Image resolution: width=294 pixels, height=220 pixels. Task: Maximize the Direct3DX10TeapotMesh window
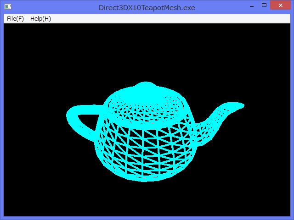pyautogui.click(x=264, y=5)
